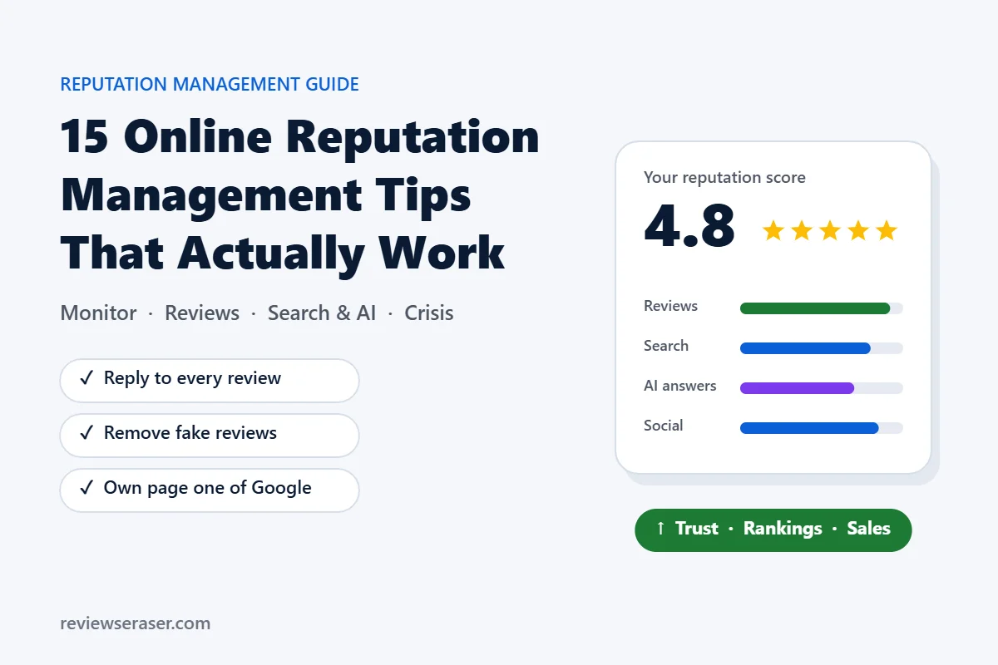
Task: Click the Search label in the score card
Action: 666,346
